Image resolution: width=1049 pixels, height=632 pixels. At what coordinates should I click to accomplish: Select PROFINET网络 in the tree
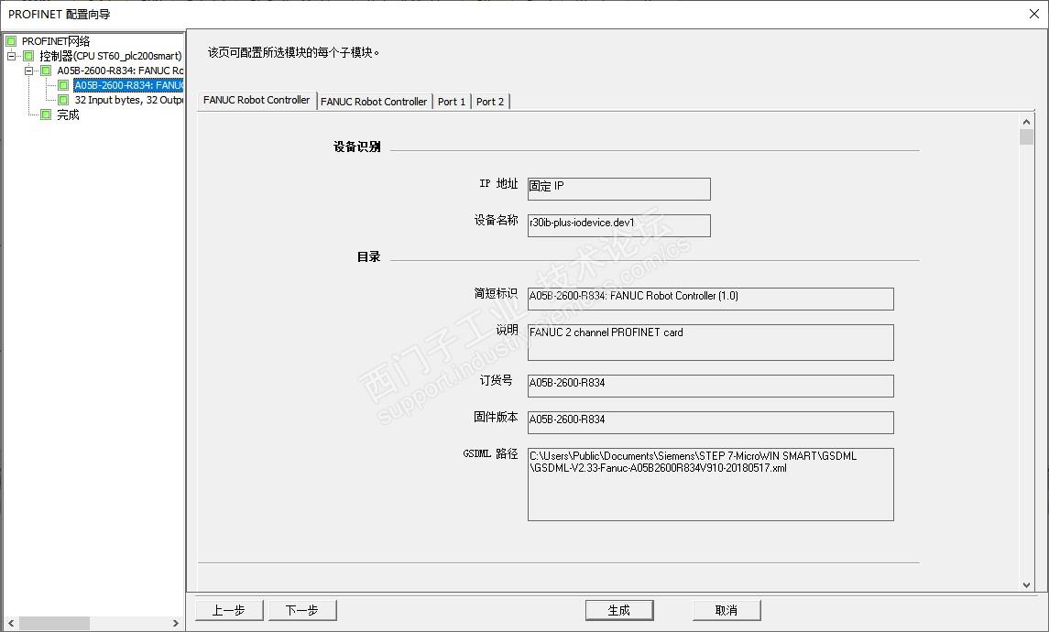coord(56,41)
